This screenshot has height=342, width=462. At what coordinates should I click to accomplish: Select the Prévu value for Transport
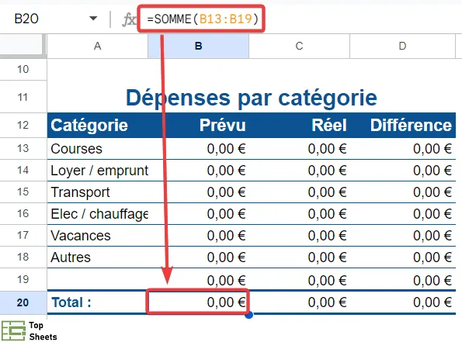(198, 192)
